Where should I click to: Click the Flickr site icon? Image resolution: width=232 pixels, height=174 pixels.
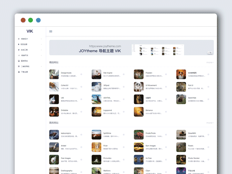coord(97,147)
